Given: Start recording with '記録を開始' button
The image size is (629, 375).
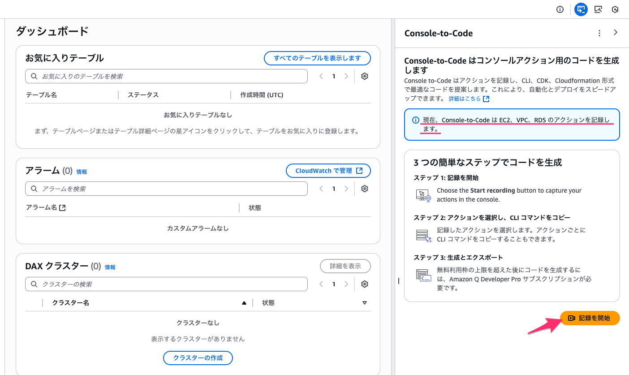Looking at the screenshot, I should (x=590, y=318).
